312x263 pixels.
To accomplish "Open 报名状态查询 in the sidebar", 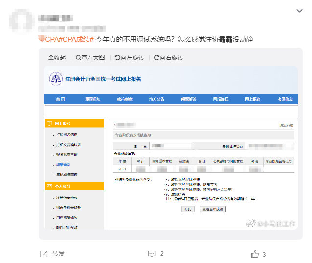I will (67, 155).
